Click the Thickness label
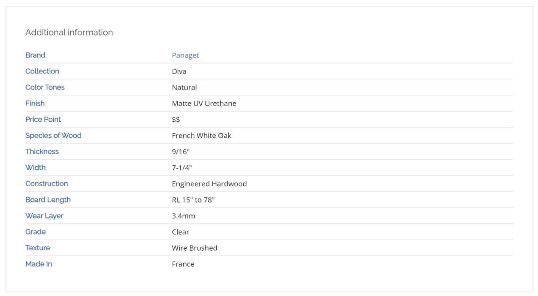This screenshot has height=296, width=538. point(42,152)
